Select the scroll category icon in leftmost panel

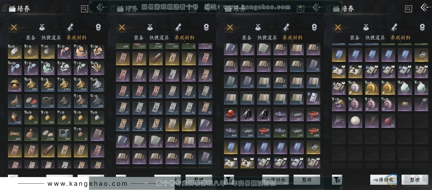[x=70, y=27]
